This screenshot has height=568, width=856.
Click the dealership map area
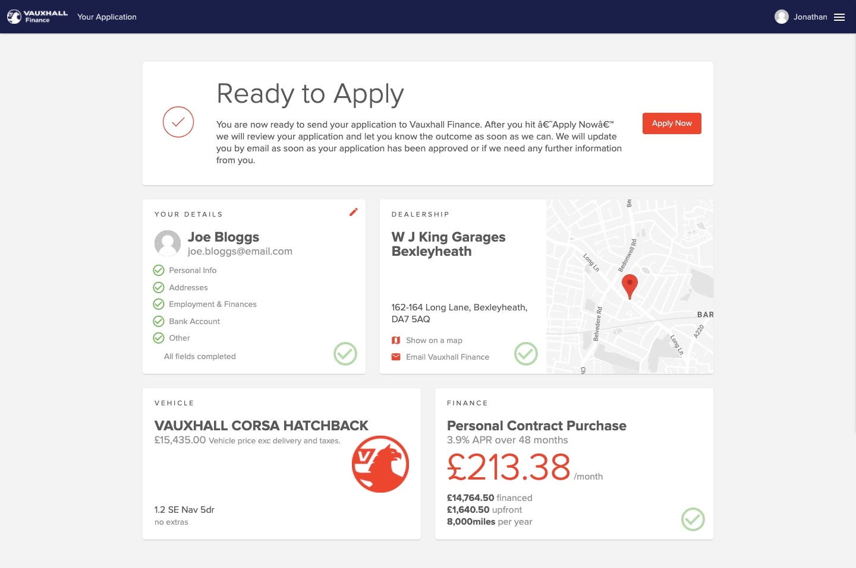click(630, 287)
